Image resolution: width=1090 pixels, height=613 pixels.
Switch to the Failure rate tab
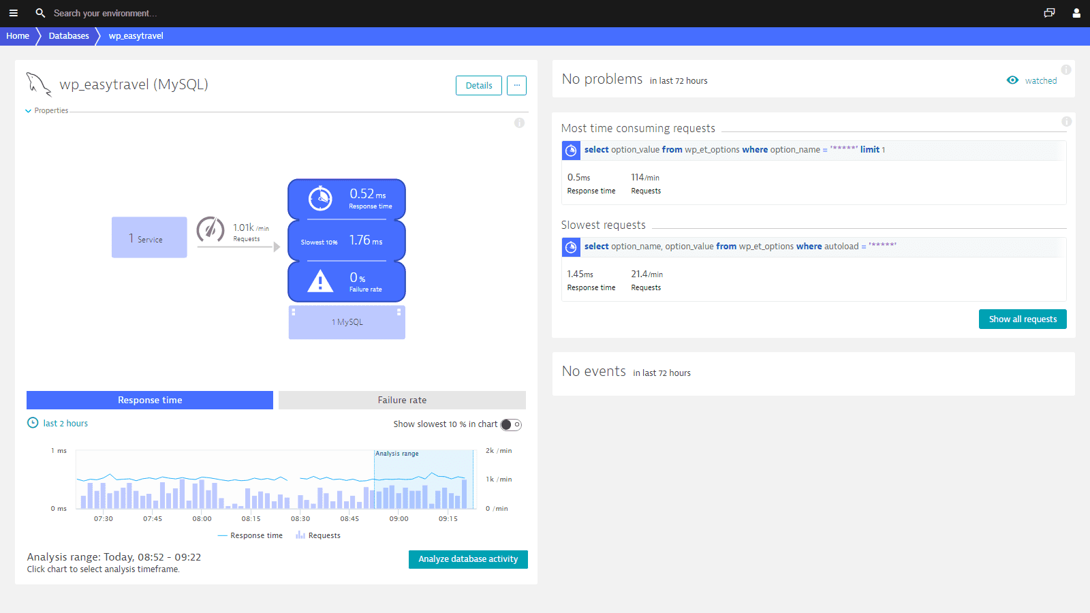point(402,400)
